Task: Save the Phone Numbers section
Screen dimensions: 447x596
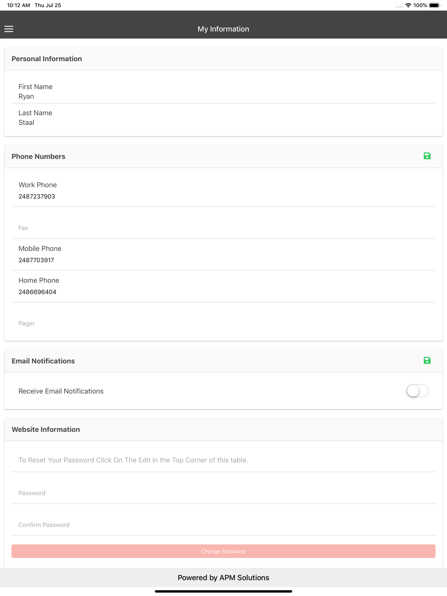Action: (x=427, y=156)
